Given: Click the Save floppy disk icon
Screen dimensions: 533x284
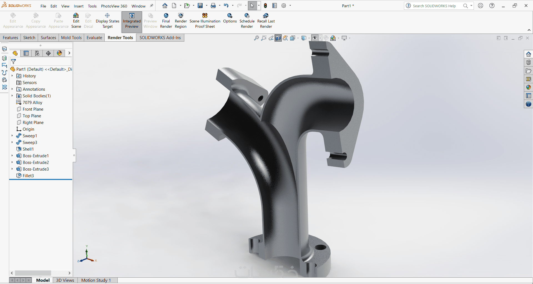Looking at the screenshot, I should tap(200, 6).
